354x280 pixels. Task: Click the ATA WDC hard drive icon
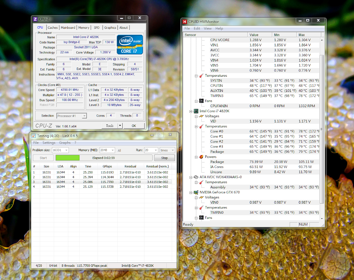[196, 177]
